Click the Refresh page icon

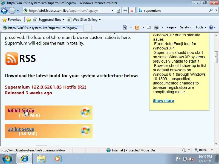click(x=125, y=11)
